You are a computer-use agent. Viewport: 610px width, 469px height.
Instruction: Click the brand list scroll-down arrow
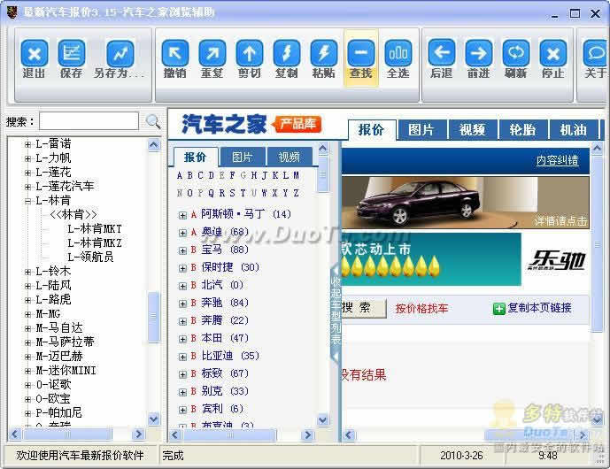pyautogui.click(x=323, y=419)
